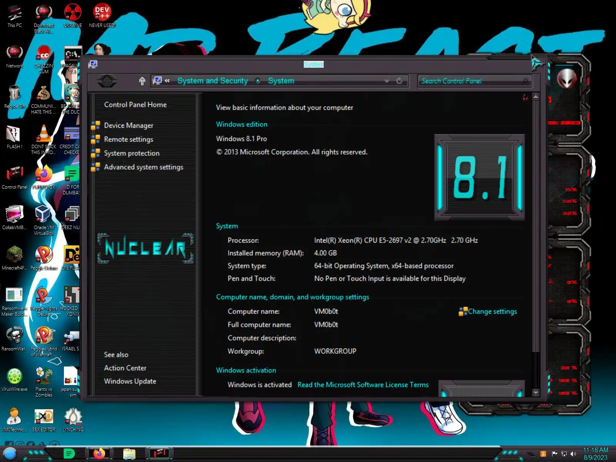Click the scroll up arrow in System window

536,97
